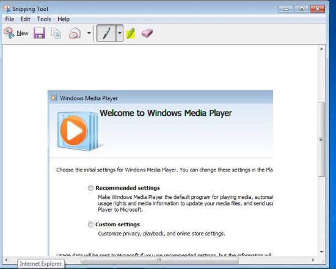Click the horizontal scrollbar left arrow
The width and height of the screenshot is (336, 269).
coord(6,260)
